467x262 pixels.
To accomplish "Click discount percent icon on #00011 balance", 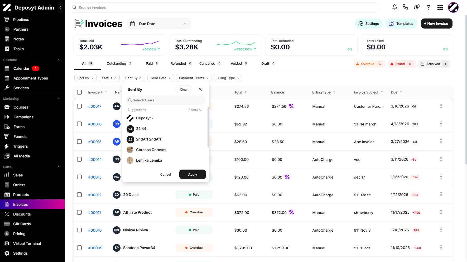I will pos(291,212).
